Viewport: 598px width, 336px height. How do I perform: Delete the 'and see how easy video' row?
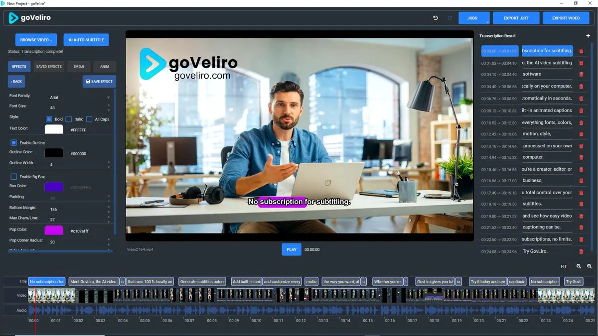581,216
